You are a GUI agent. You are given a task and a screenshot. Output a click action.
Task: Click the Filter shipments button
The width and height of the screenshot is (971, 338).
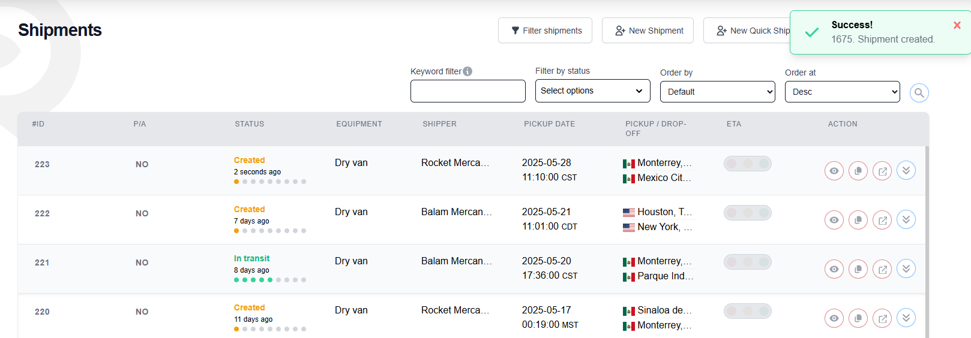coord(545,31)
